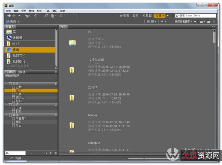Click the return to Photoshop boomerang icon
The height and width of the screenshot is (165, 222).
(x=36, y=16)
